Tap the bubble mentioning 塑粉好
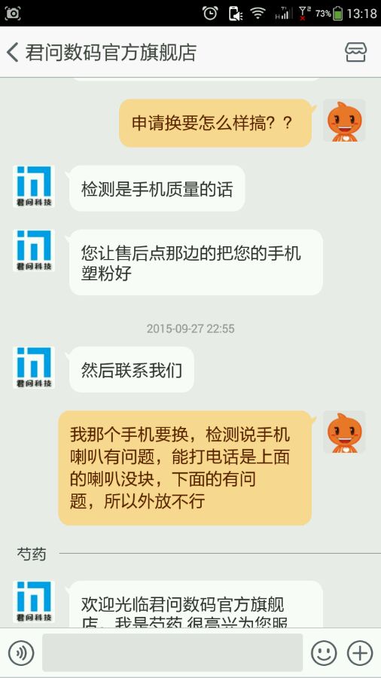 pyautogui.click(x=196, y=262)
